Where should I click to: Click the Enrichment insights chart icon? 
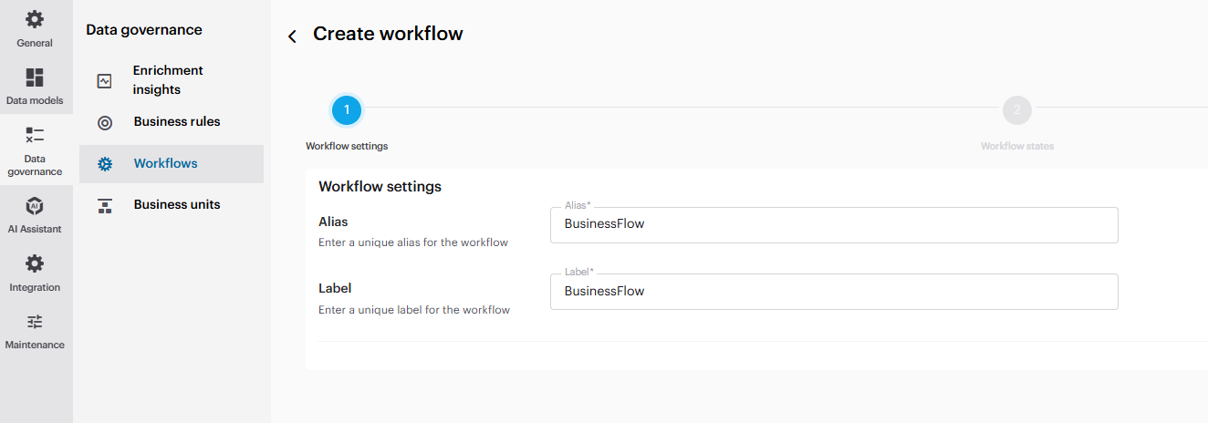(105, 81)
